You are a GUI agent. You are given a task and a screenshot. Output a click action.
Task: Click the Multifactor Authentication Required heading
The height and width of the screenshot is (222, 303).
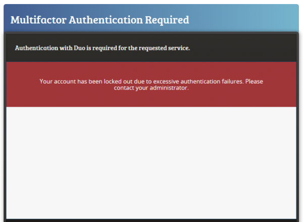(x=99, y=20)
